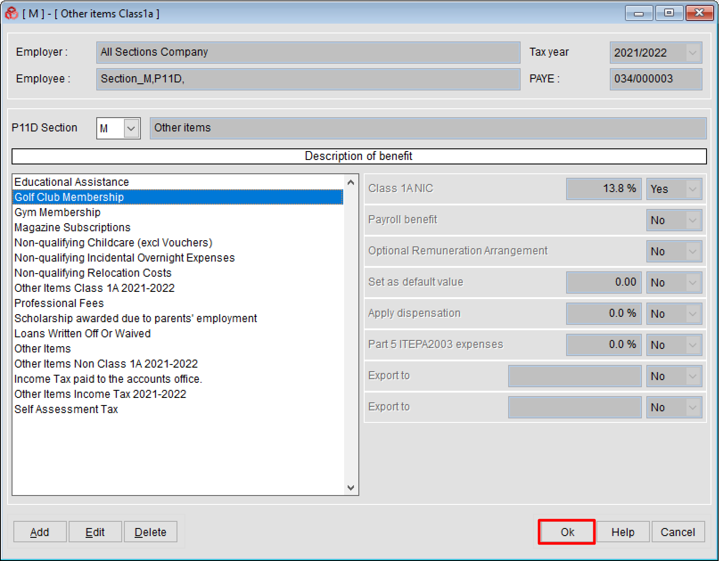
Task: Select Gym Membership from the benefit list
Action: 57,213
